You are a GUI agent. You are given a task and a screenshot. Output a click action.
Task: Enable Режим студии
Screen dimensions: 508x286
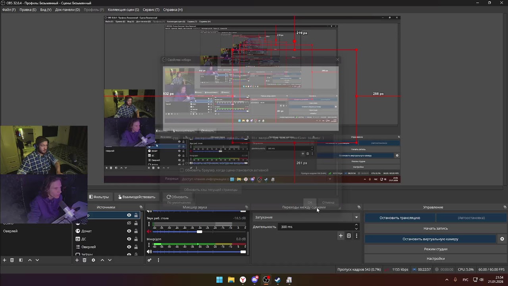(x=435, y=249)
